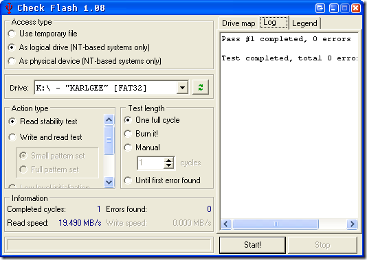This screenshot has width=367, height=260.
Task: Click 'Pass #1 completed, 0 errors' log line
Action: coord(287,39)
